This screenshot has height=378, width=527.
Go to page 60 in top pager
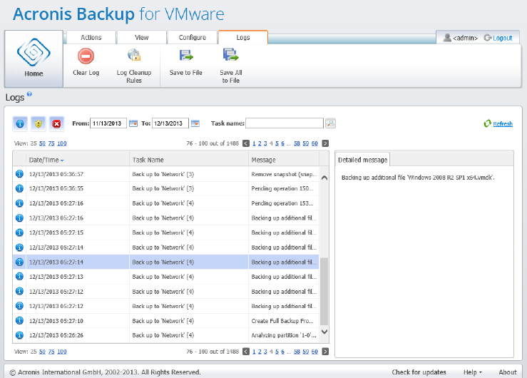pos(314,143)
